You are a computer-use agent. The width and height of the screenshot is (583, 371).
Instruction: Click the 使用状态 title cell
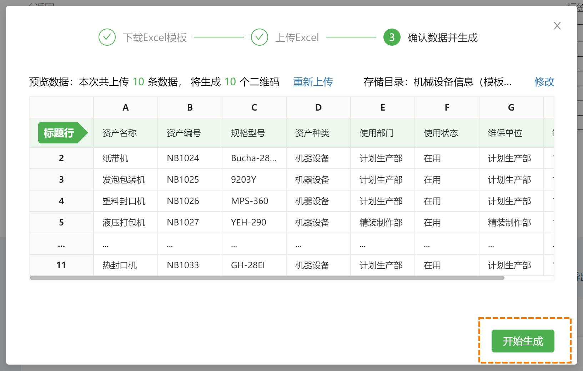[447, 133]
